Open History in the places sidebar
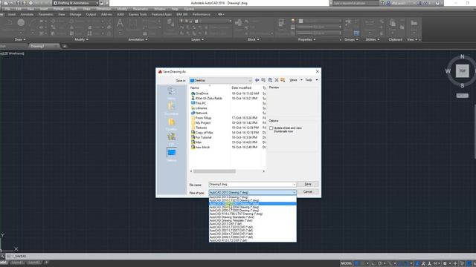 click(171, 92)
